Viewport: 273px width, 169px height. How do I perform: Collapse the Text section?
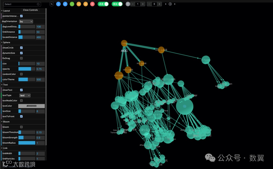point(5,85)
